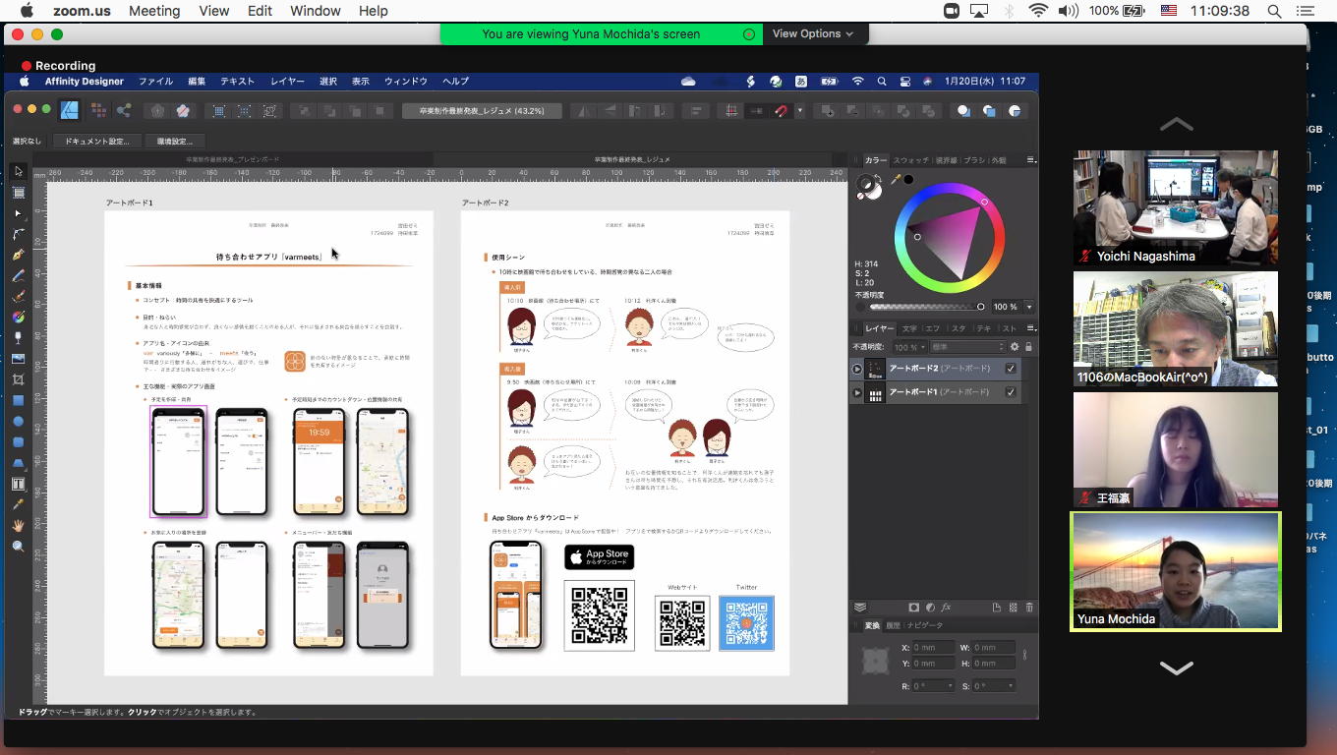
Task: Toggle the layer lock icon in Layers panel
Action: [x=1028, y=347]
